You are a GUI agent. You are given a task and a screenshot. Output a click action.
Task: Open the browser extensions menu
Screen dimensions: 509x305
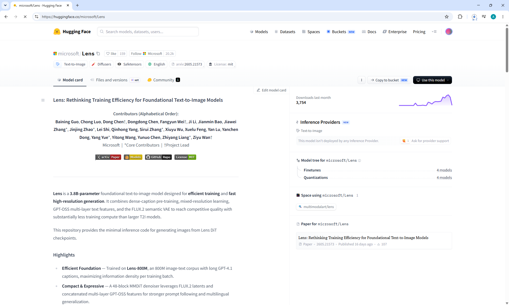pyautogui.click(x=460, y=17)
